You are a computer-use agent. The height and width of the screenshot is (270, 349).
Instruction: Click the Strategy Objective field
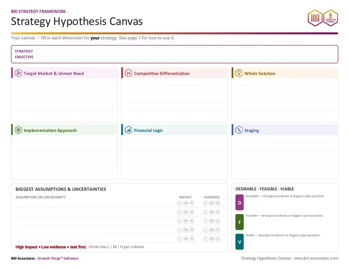coord(174,54)
